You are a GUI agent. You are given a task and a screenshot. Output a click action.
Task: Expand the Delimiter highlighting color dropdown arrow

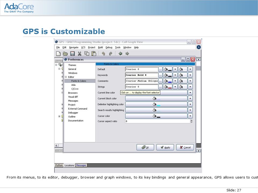click(190, 104)
